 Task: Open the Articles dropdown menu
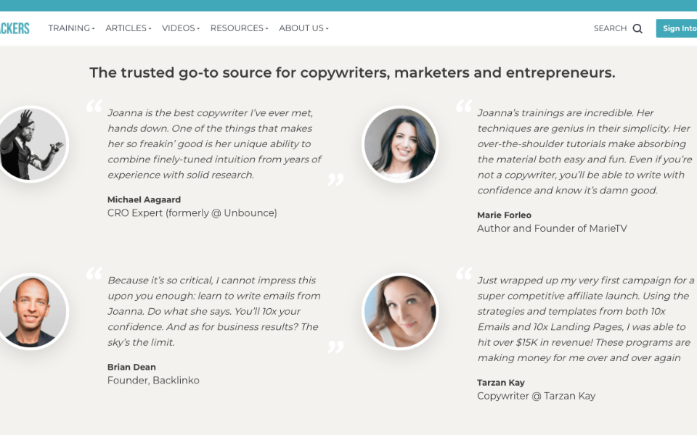(x=128, y=28)
